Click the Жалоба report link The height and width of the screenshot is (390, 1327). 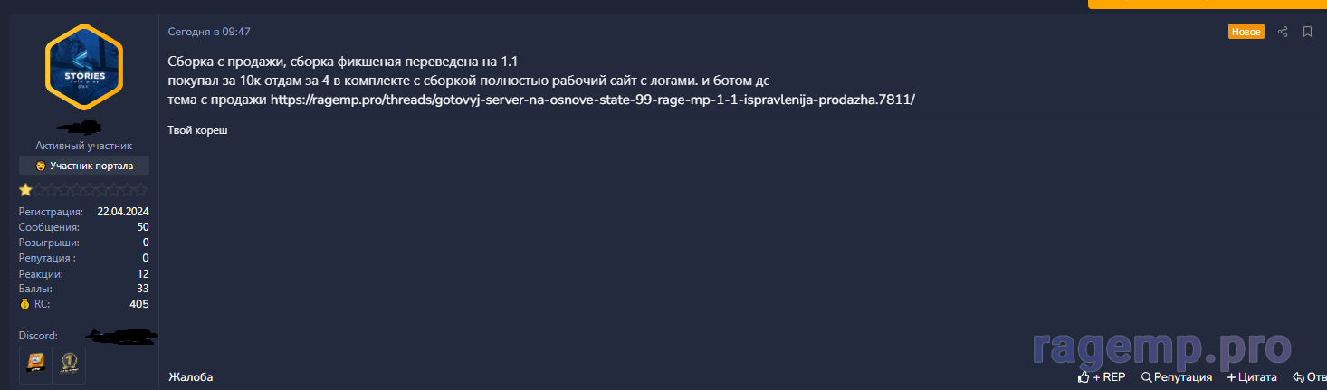tap(190, 377)
